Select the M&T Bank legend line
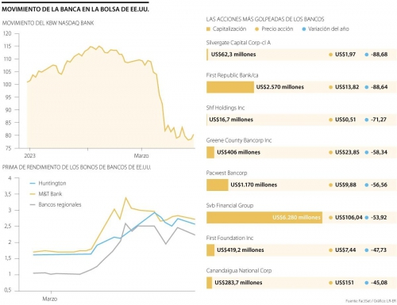 click(33, 194)
